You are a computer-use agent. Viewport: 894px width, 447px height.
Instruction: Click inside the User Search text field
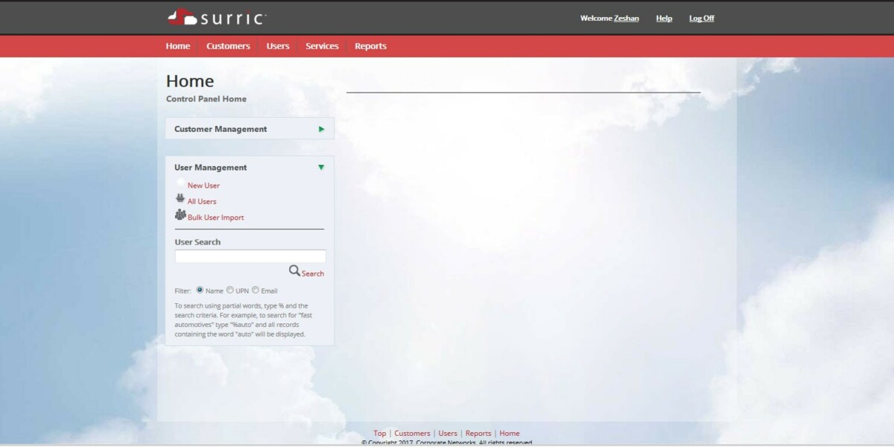coord(250,256)
